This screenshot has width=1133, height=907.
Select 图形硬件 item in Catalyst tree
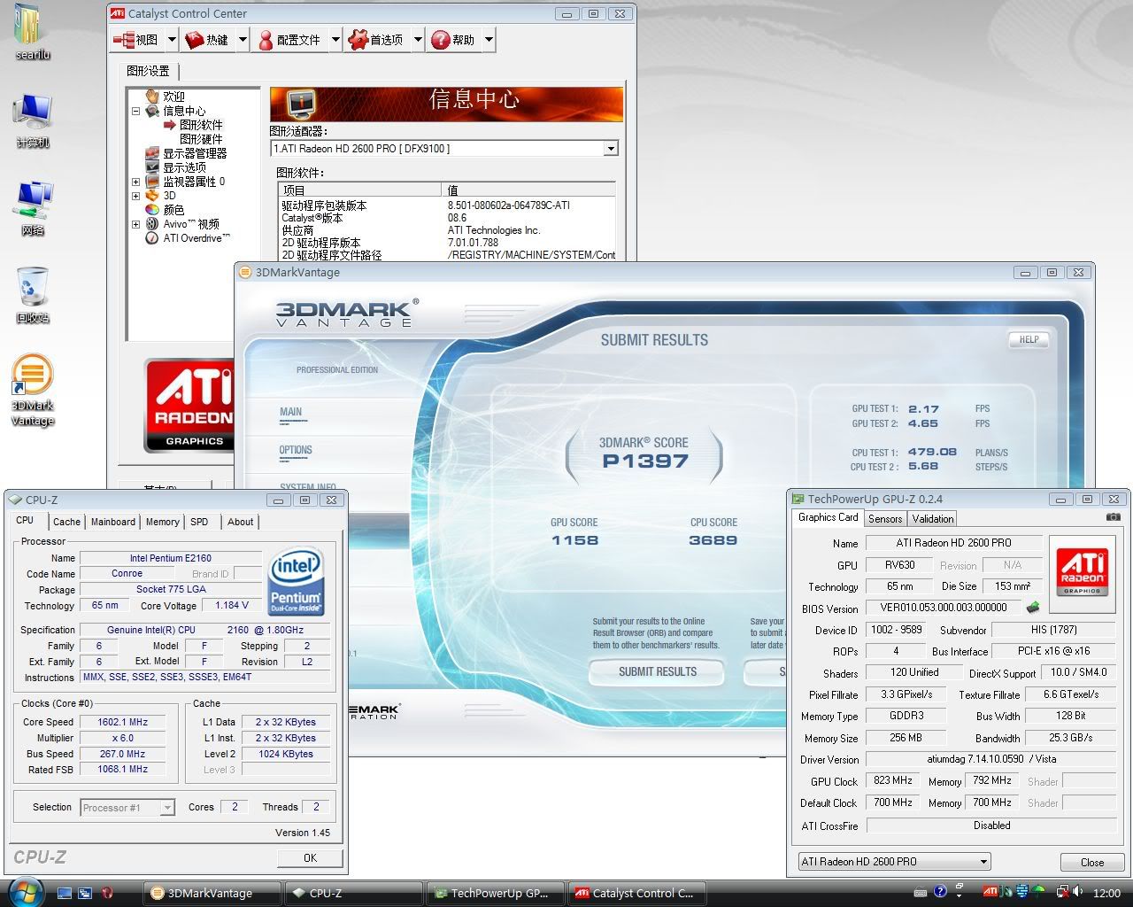[201, 139]
